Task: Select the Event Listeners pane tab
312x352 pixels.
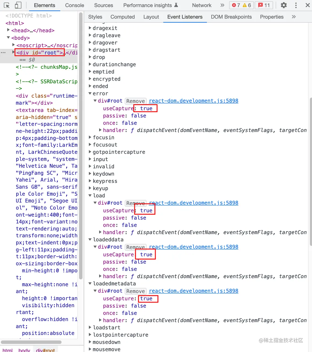Action: 185,17
